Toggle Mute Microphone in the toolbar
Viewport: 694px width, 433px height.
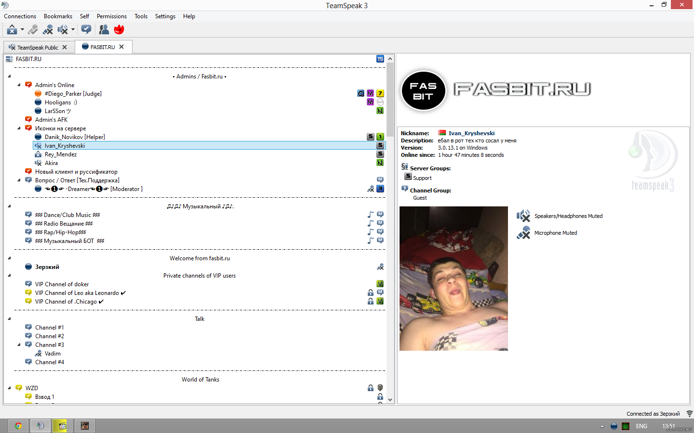coord(48,30)
